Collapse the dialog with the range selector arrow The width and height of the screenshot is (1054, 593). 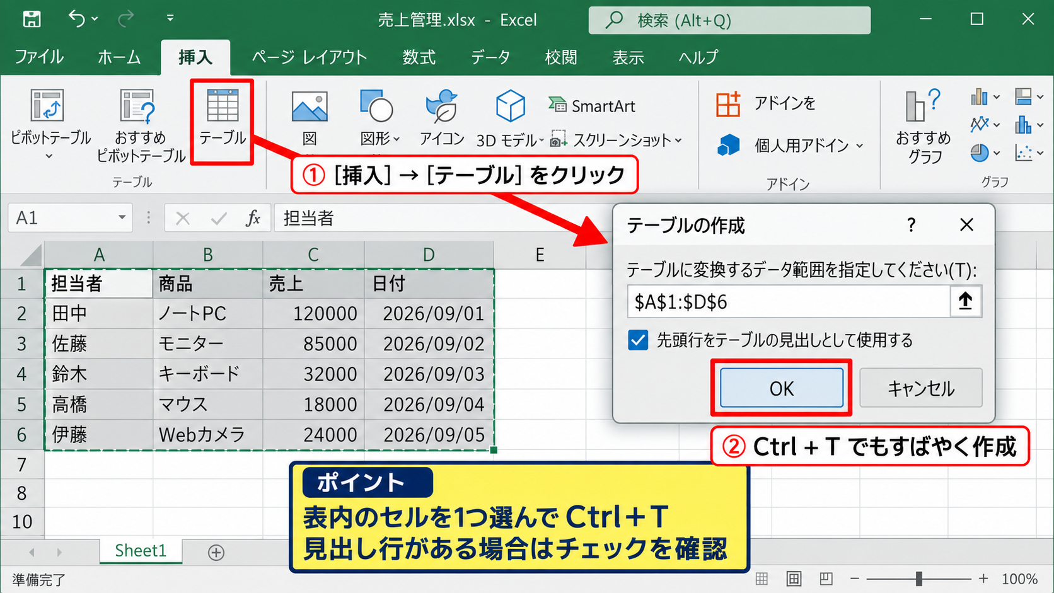[x=965, y=302]
